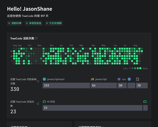Click the F weekday row label
This screenshot has width=158, height=127.
point(12,61)
